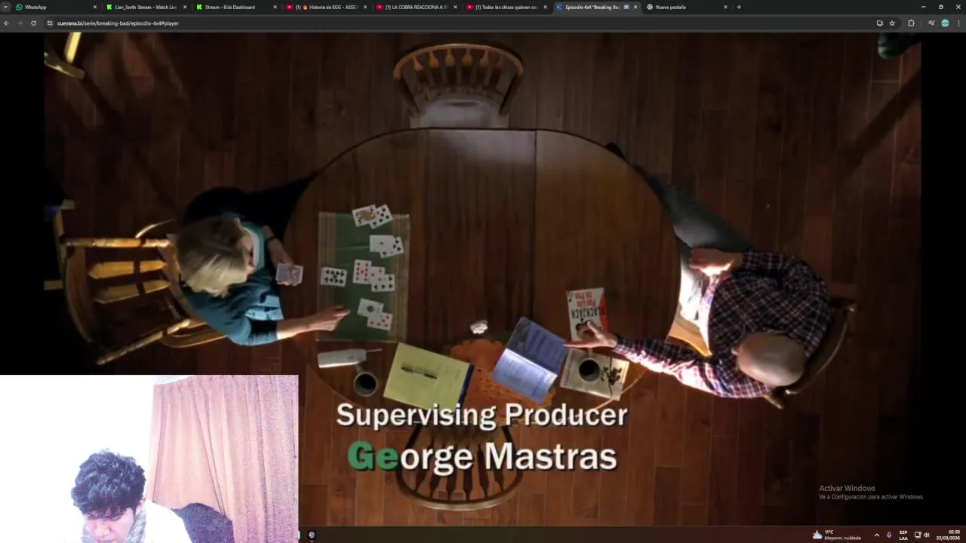
Task: Close the Lian_Sorth Stream tab
Action: (x=185, y=7)
